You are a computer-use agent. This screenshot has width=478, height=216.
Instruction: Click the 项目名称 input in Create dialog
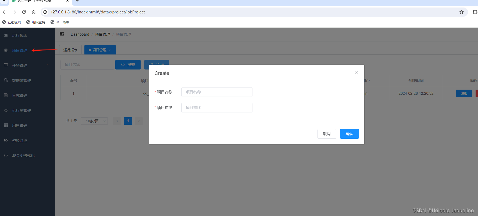point(217,92)
